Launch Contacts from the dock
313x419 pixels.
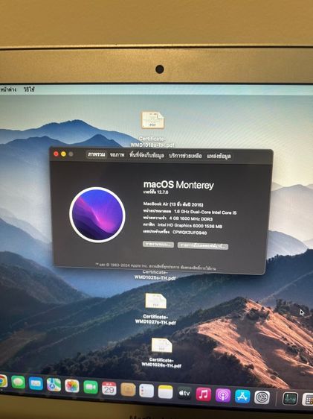tap(128, 390)
